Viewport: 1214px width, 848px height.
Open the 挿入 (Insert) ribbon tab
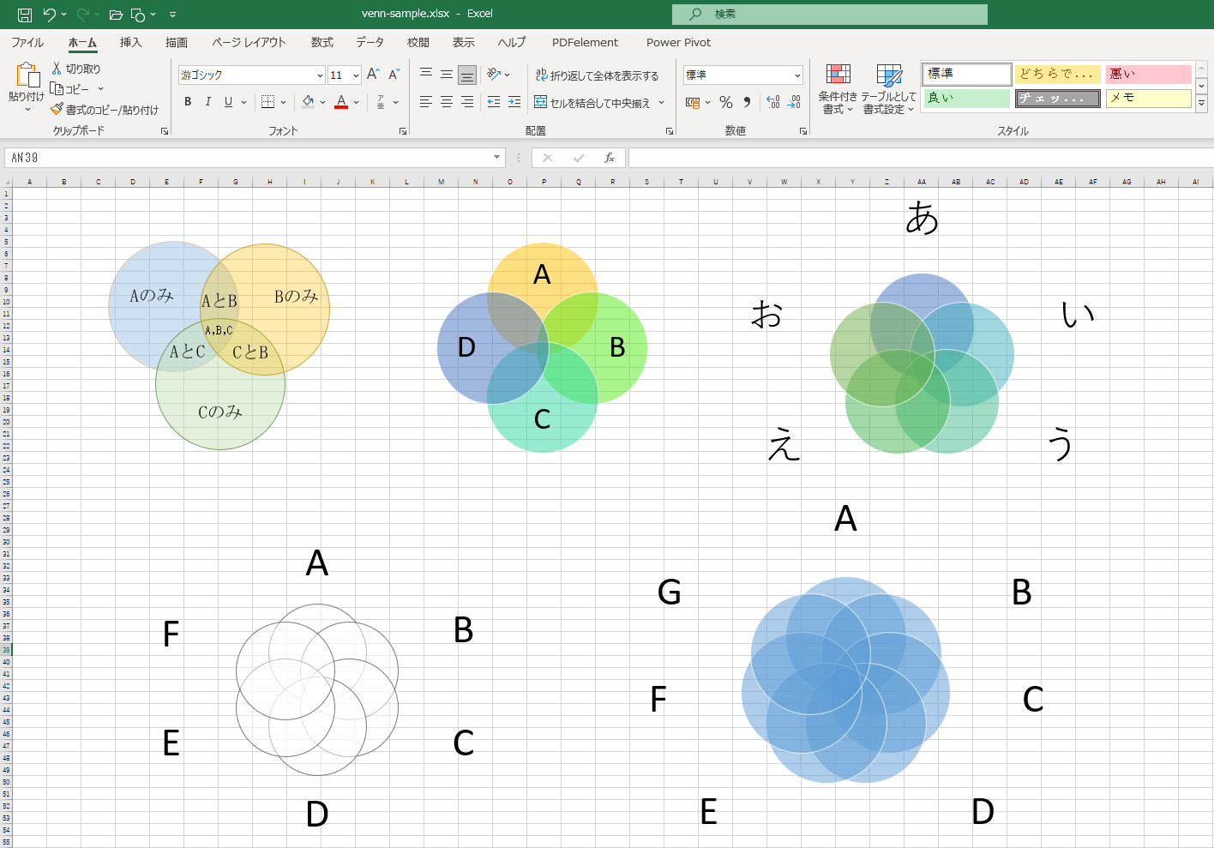click(x=130, y=42)
